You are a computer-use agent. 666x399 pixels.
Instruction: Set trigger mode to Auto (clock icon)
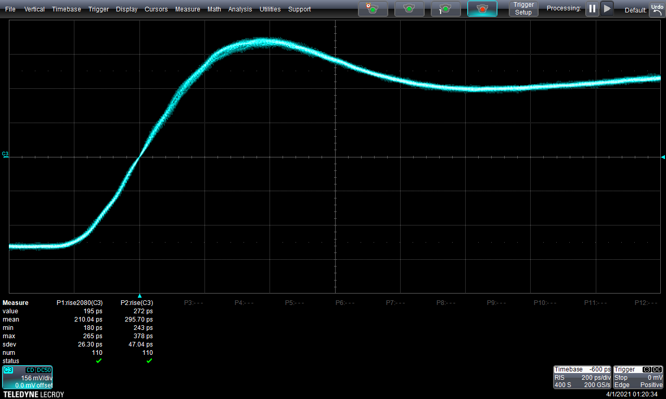373,8
